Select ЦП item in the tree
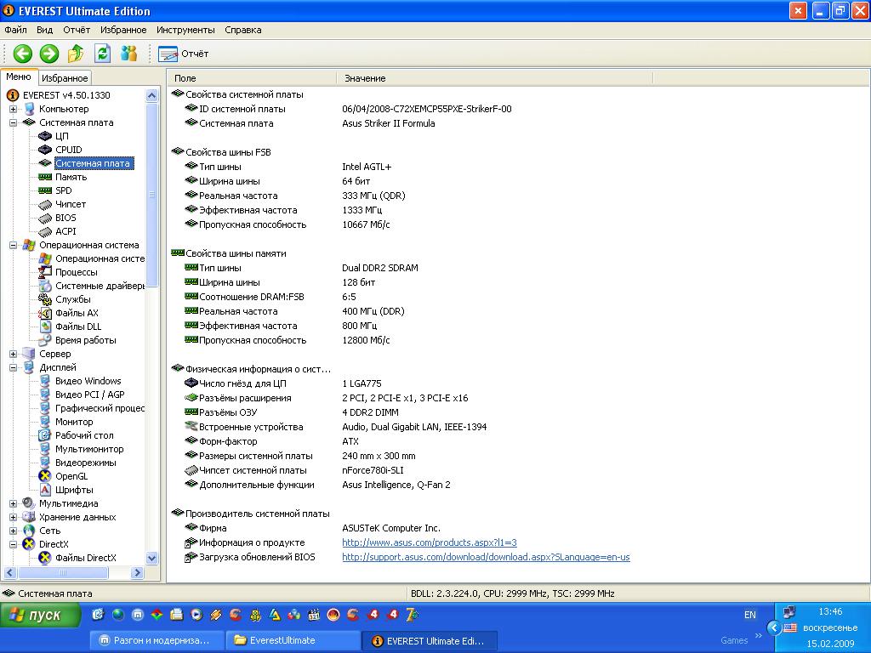Image resolution: width=871 pixels, height=653 pixels. tap(62, 136)
